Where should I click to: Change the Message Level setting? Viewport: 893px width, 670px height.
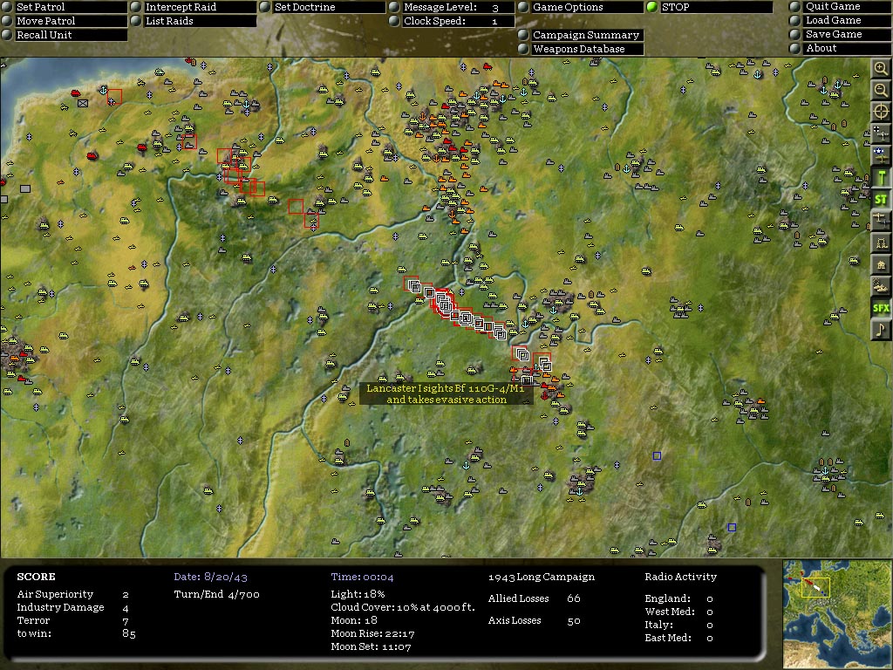(453, 7)
